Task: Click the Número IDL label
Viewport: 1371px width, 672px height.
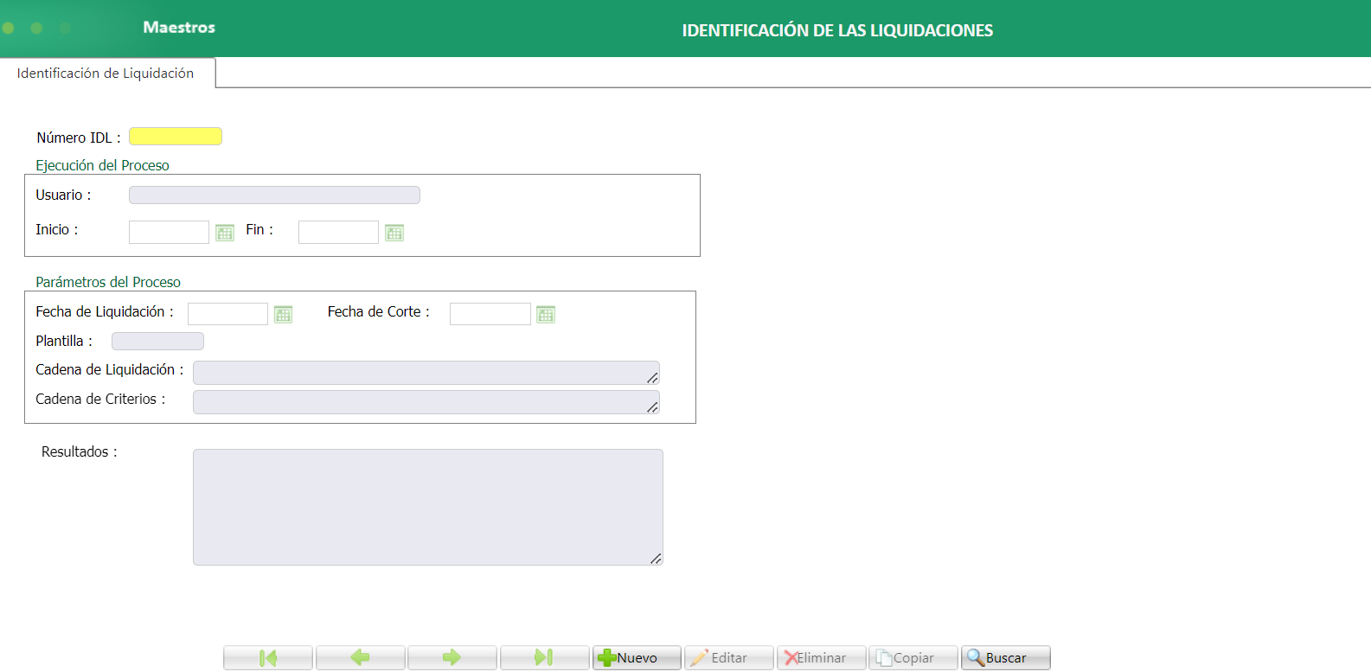Action: coord(79,138)
